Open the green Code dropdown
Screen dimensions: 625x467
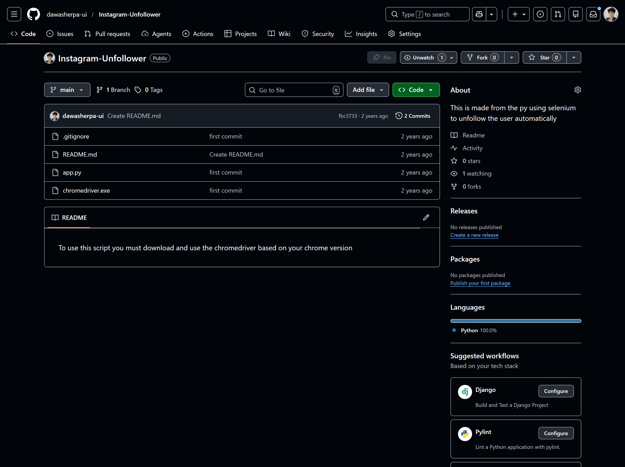416,90
